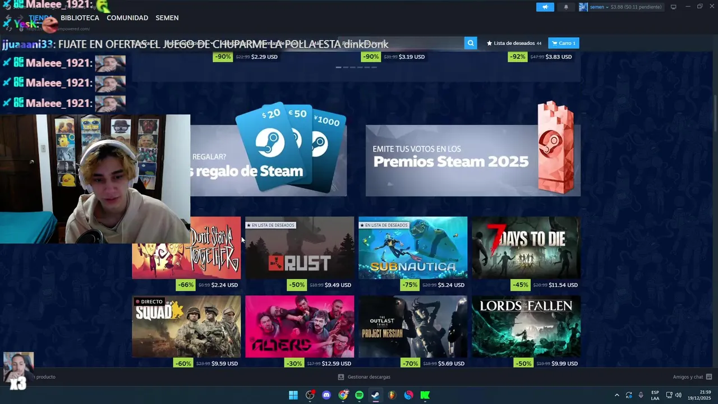Click the Steam taskbar icon
Screen dimensions: 718x404
[x=376, y=395]
